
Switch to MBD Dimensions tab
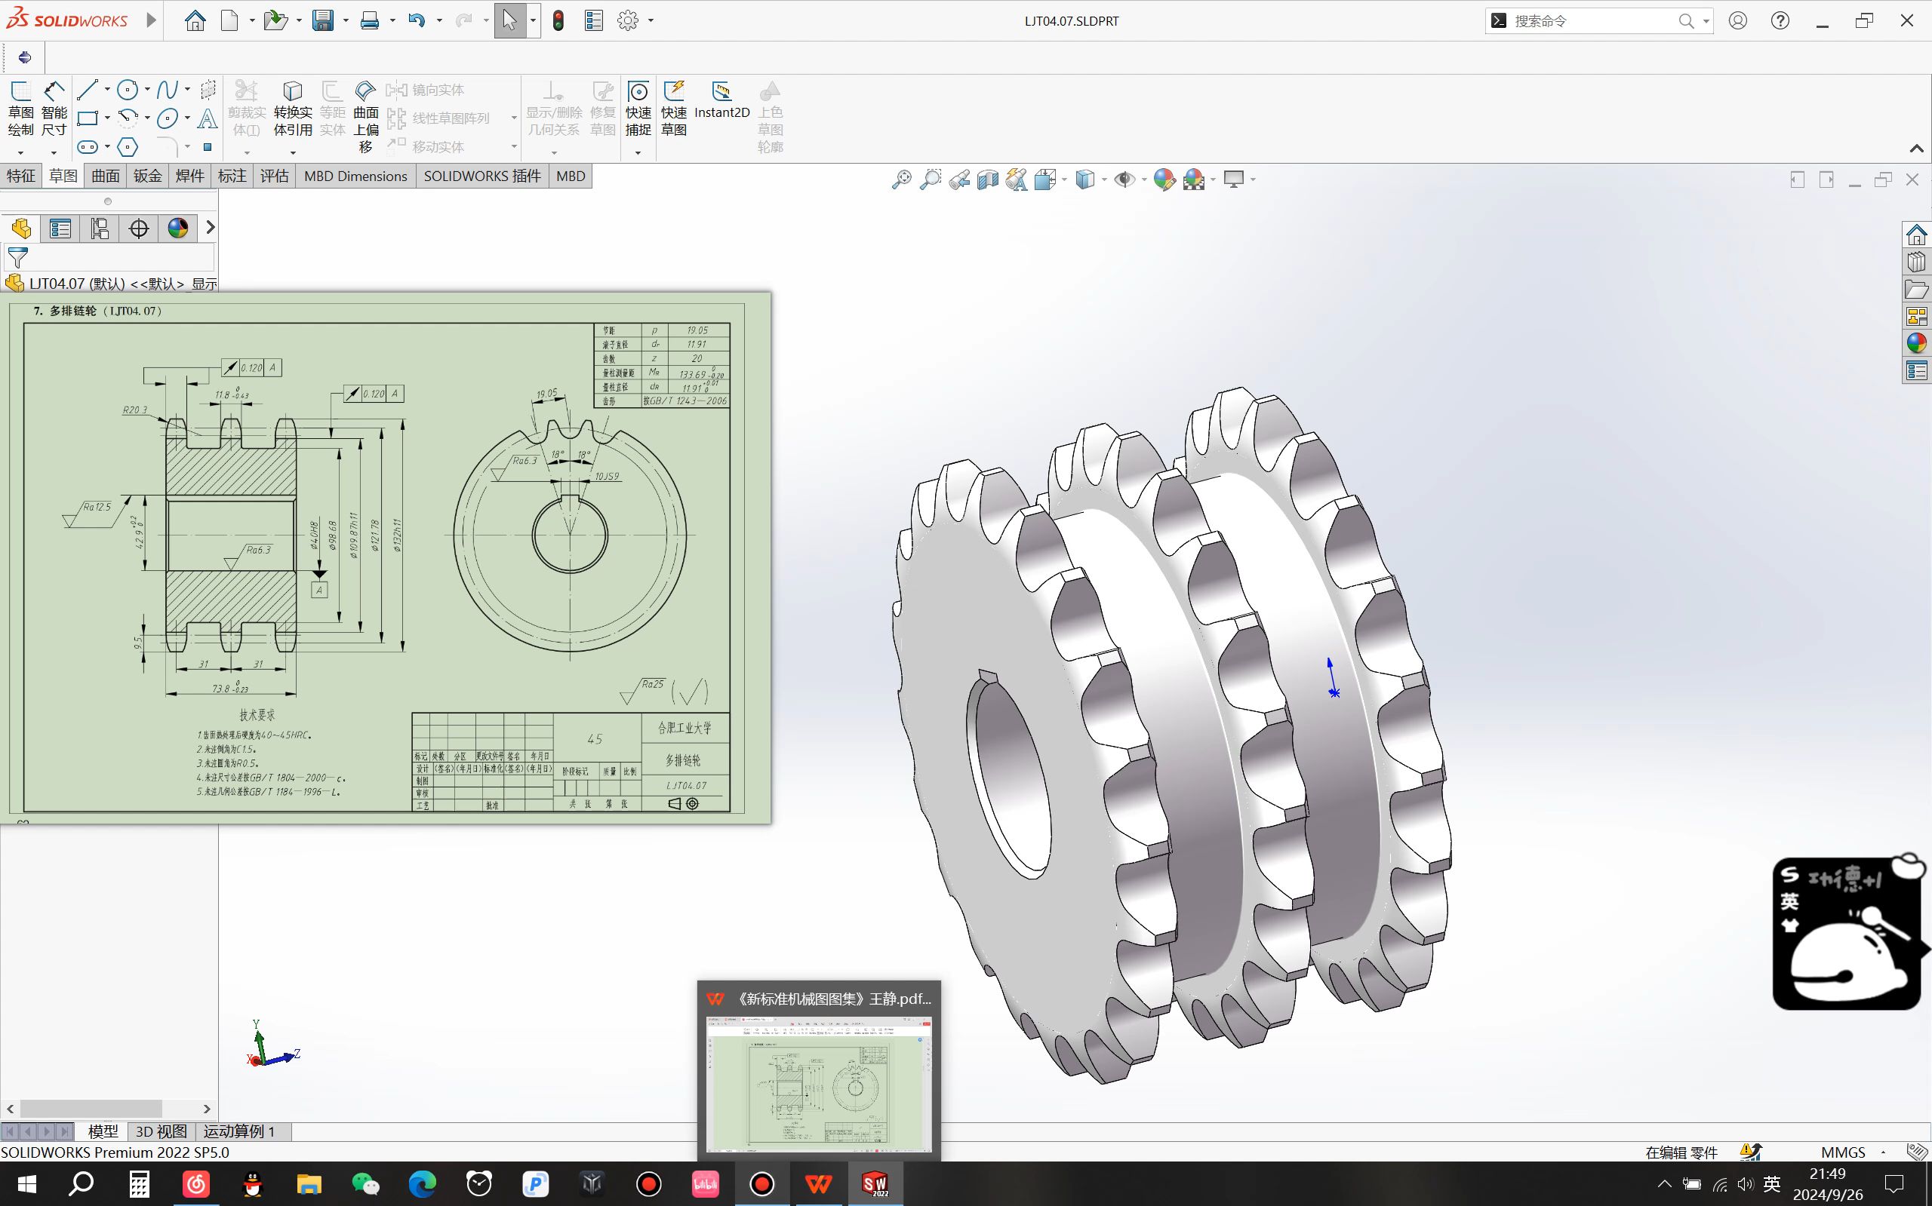pos(356,176)
